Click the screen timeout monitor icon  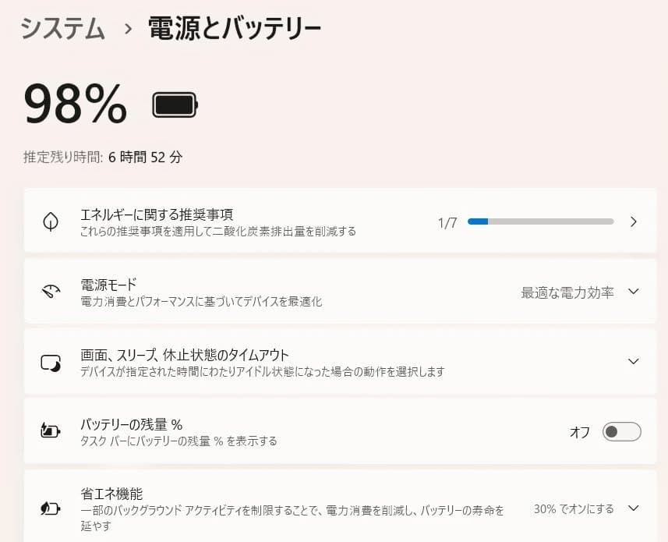[x=51, y=361]
